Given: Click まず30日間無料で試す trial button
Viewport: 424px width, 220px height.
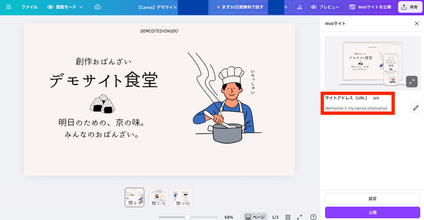Looking at the screenshot, I should 240,7.
